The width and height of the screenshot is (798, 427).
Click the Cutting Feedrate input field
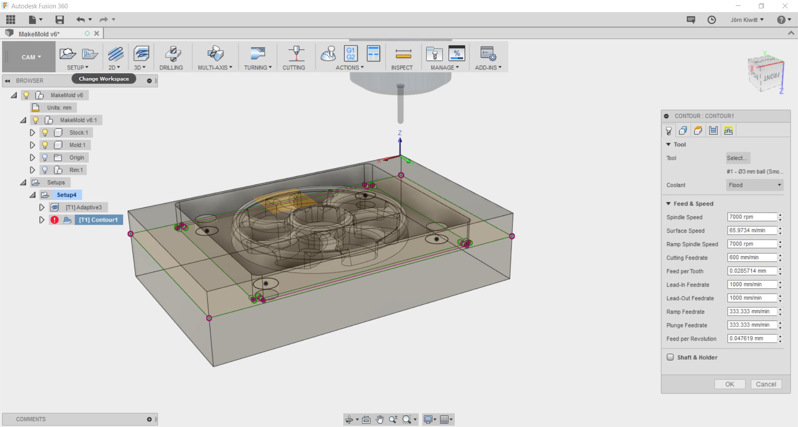pyautogui.click(x=752, y=258)
